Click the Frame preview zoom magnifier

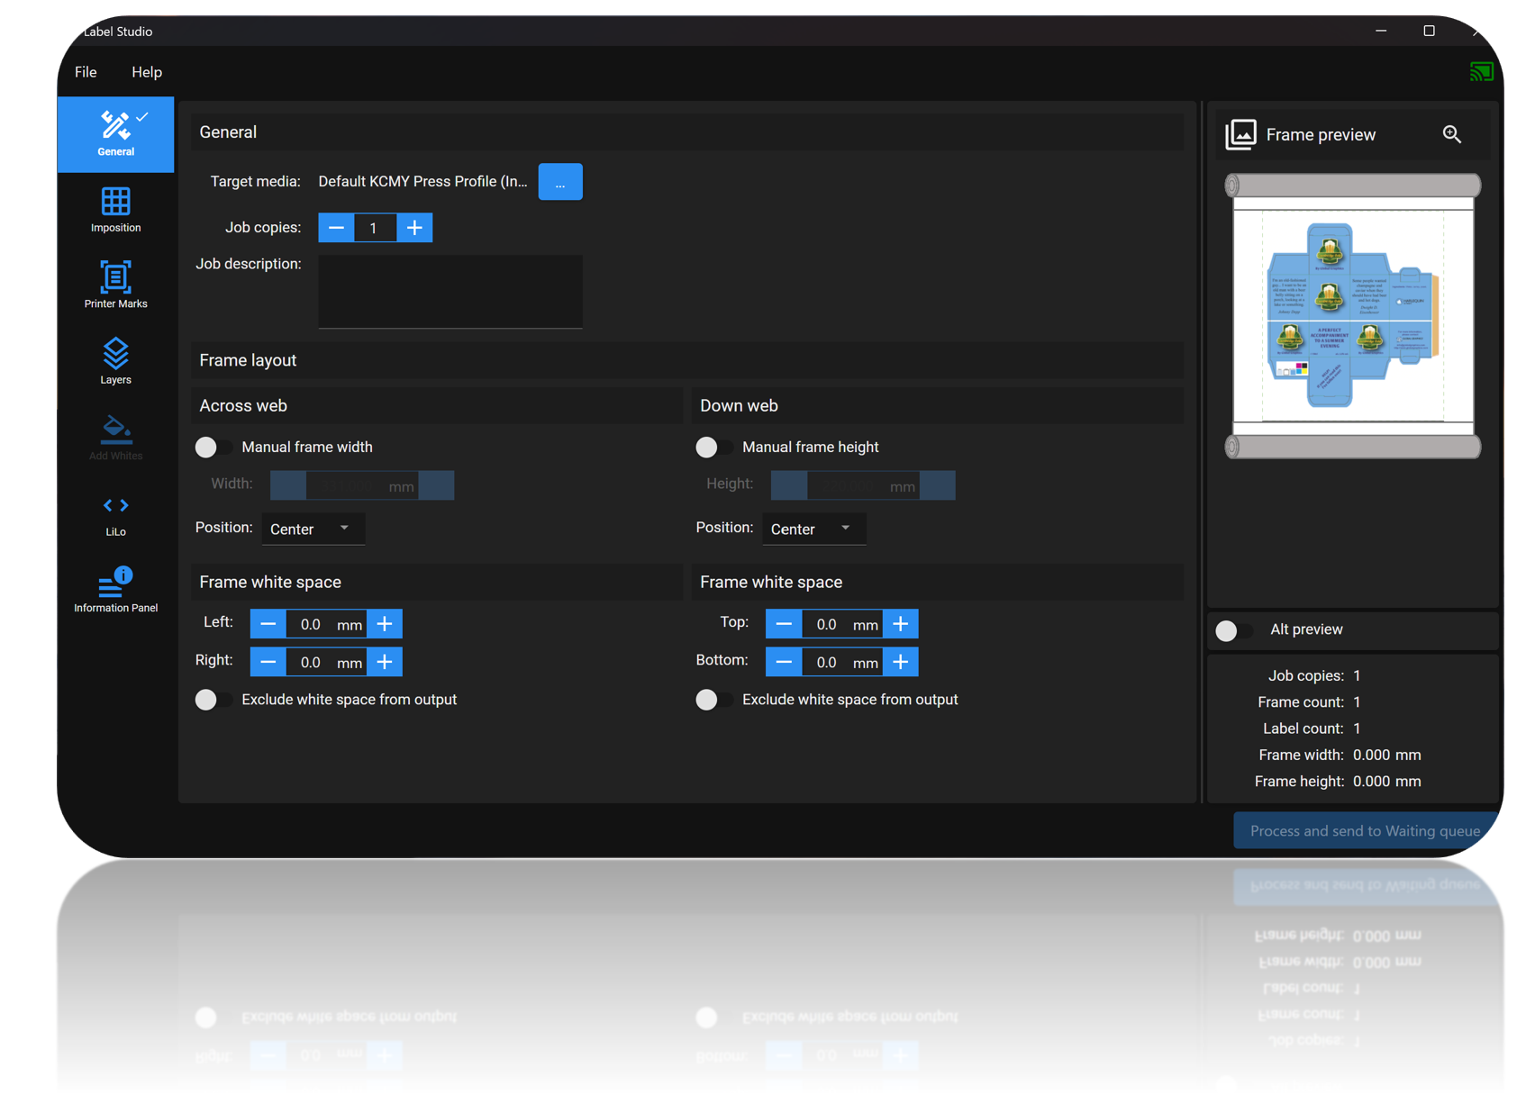[1451, 134]
